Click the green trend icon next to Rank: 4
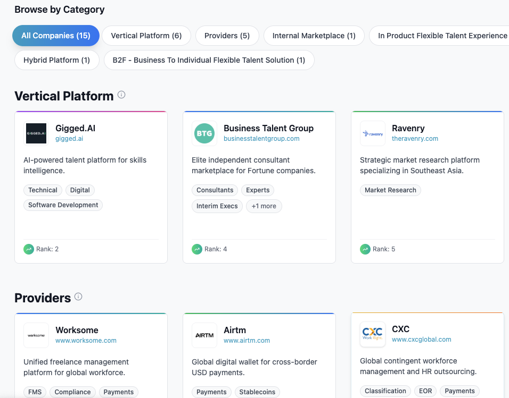The width and height of the screenshot is (509, 398). click(196, 249)
